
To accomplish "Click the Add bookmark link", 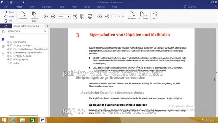I will [x=12, y=37].
